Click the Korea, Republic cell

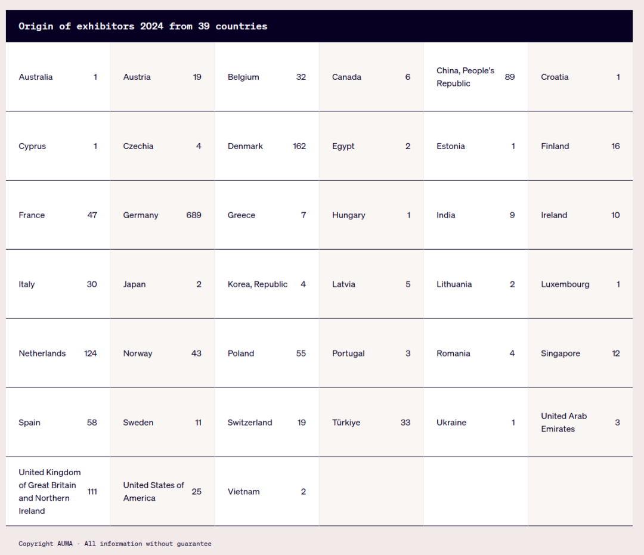tap(266, 284)
